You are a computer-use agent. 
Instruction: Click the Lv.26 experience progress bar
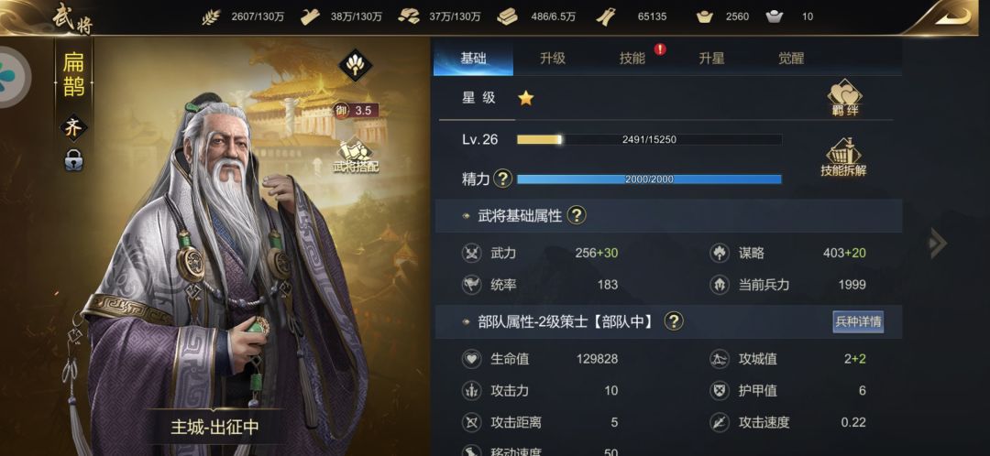click(649, 139)
